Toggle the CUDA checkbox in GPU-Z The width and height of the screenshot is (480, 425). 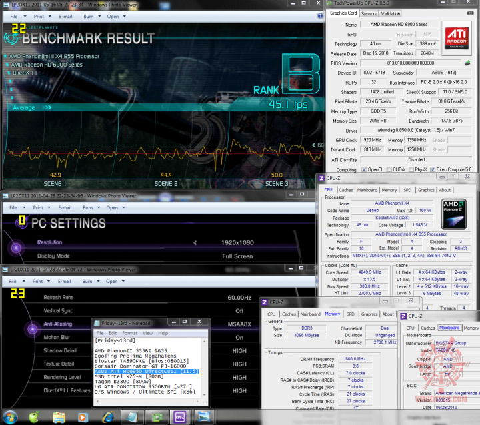[389, 169]
